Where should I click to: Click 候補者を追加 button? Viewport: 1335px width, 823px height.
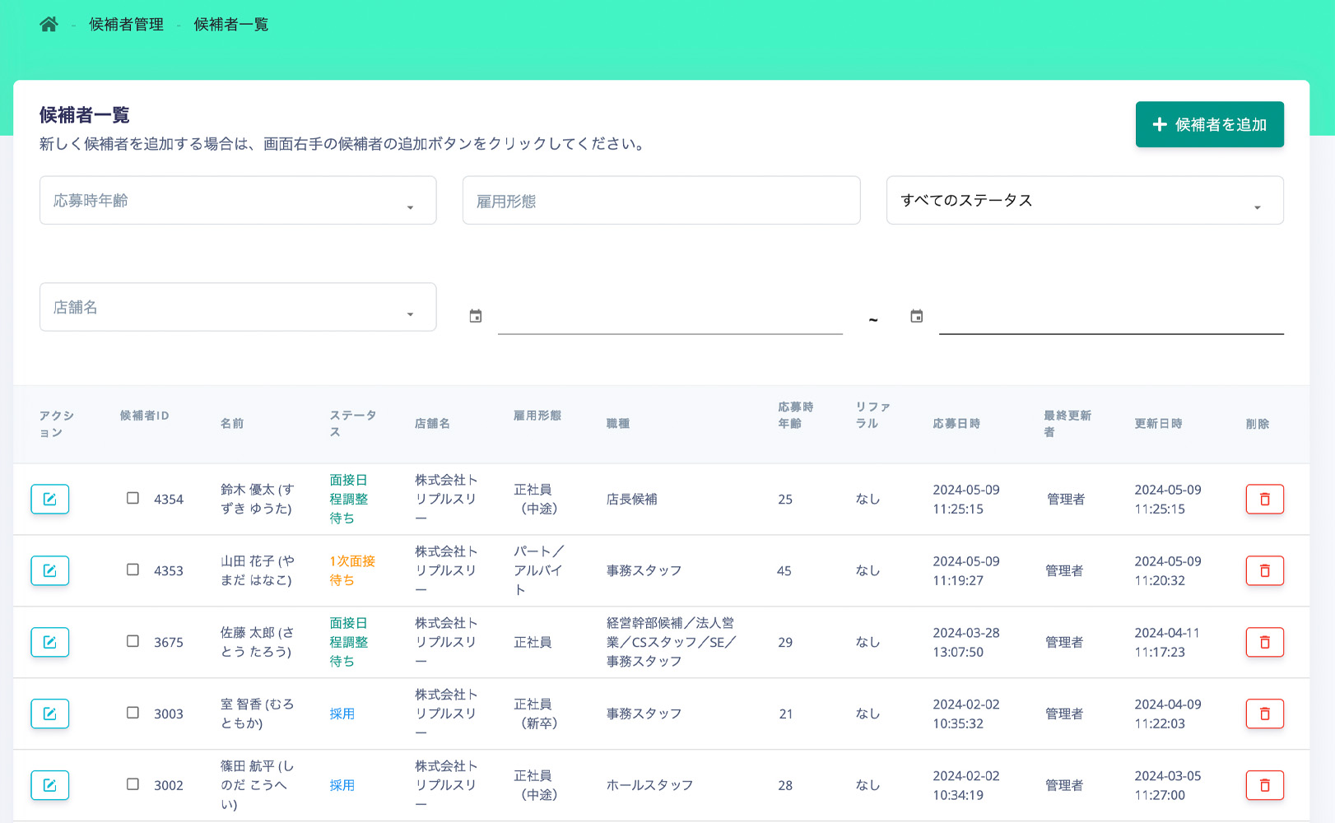1209,124
